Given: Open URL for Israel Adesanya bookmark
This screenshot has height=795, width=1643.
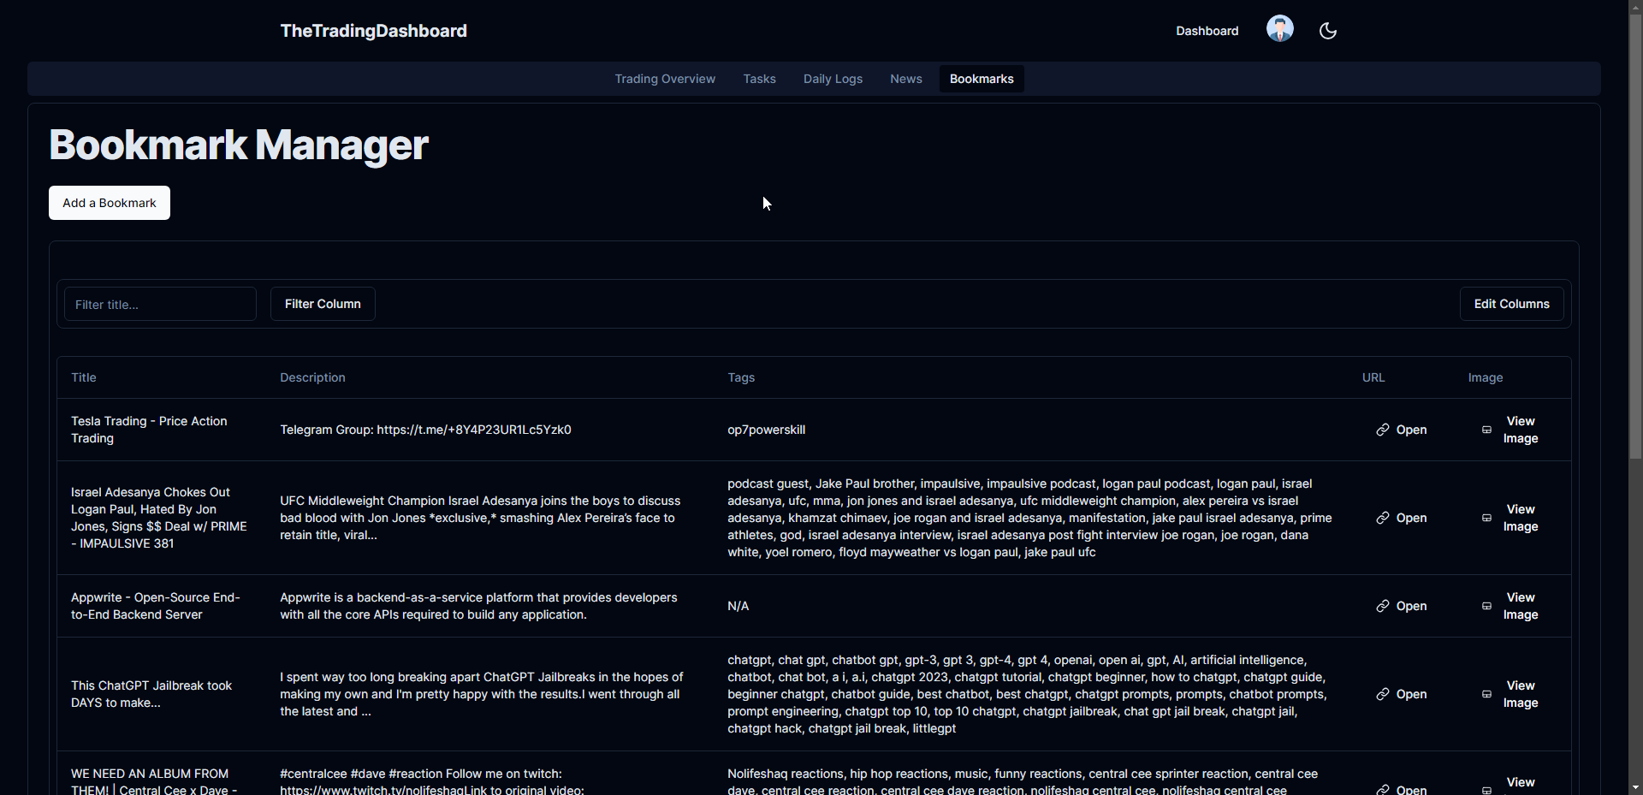Looking at the screenshot, I should pyautogui.click(x=1401, y=518).
